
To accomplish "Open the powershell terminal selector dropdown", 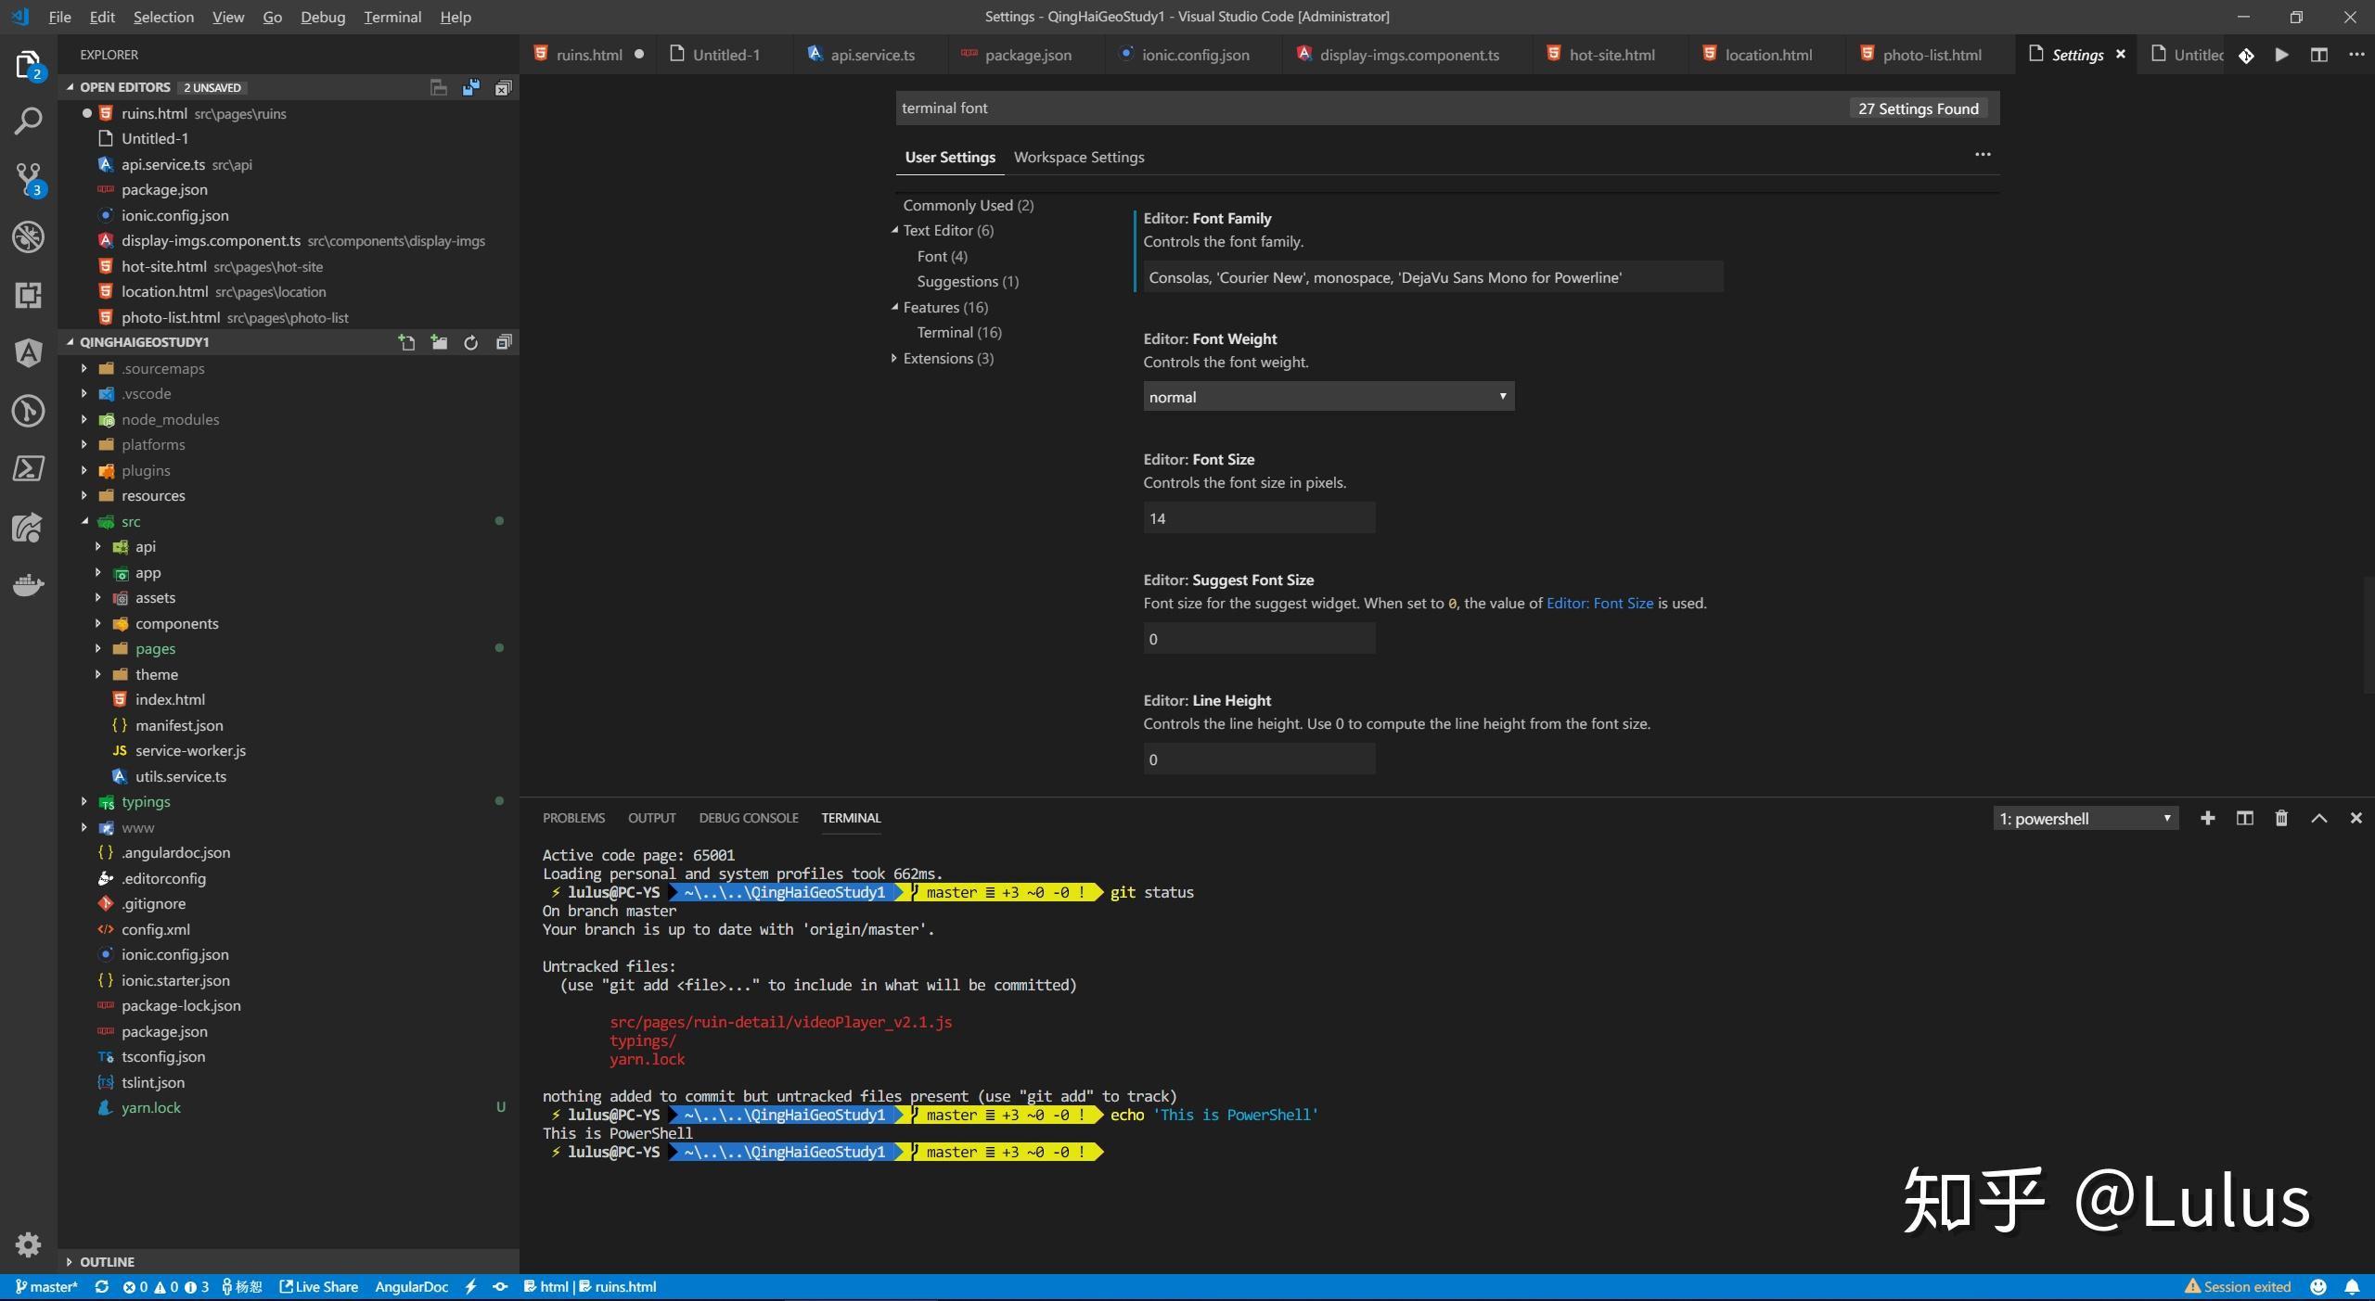I will pyautogui.click(x=2086, y=818).
